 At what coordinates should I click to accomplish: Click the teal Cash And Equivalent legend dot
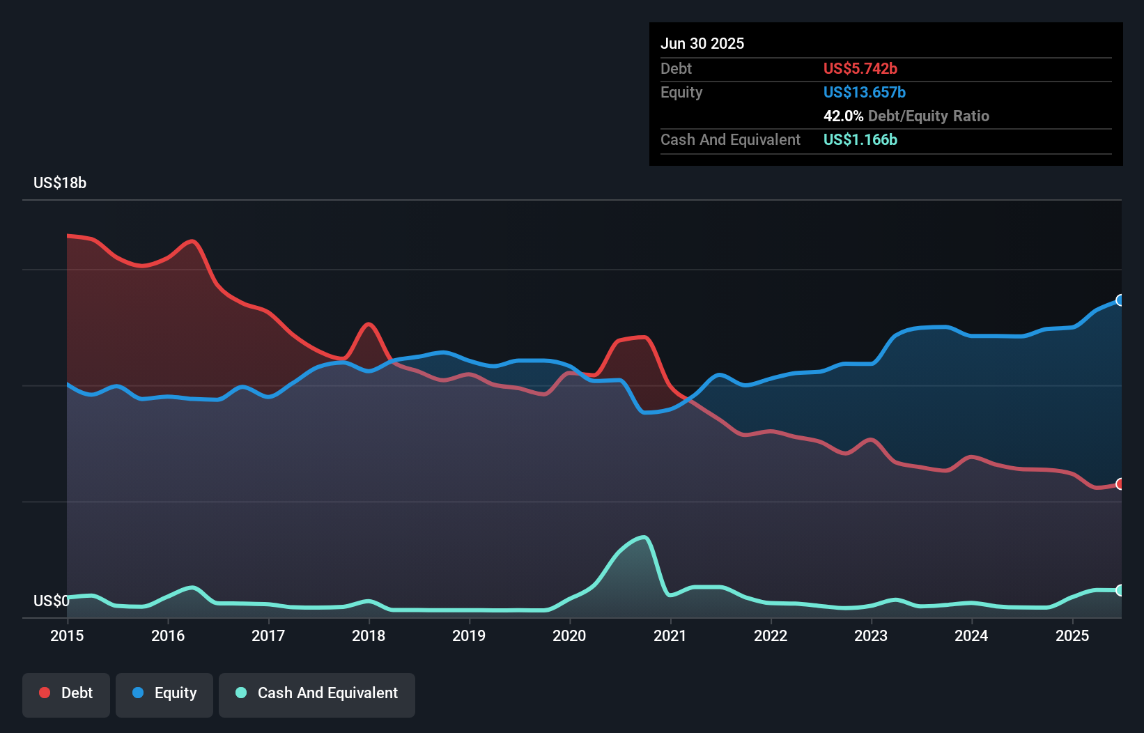click(x=240, y=693)
